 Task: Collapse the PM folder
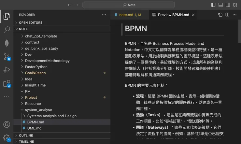pyautogui.click(x=62, y=91)
